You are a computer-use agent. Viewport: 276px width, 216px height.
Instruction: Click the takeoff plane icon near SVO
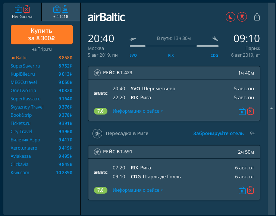(133, 39)
